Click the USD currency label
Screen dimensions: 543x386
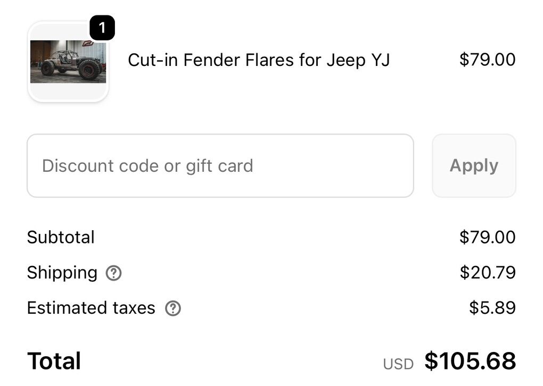click(x=398, y=364)
